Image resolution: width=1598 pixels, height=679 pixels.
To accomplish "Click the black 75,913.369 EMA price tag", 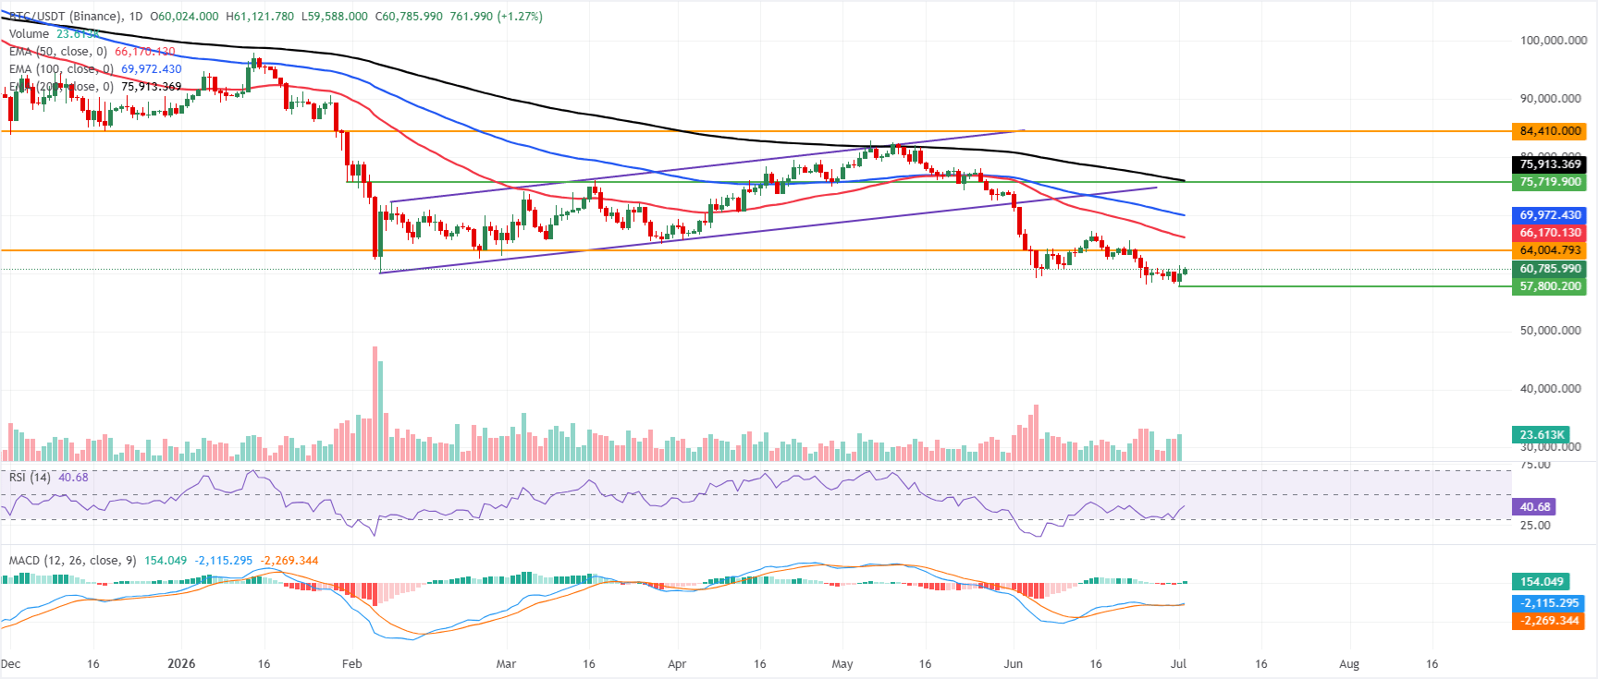I will 1550,164.
